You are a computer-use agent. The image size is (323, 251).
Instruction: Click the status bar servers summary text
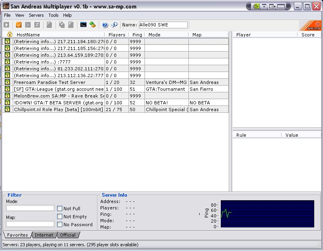coord(70,245)
